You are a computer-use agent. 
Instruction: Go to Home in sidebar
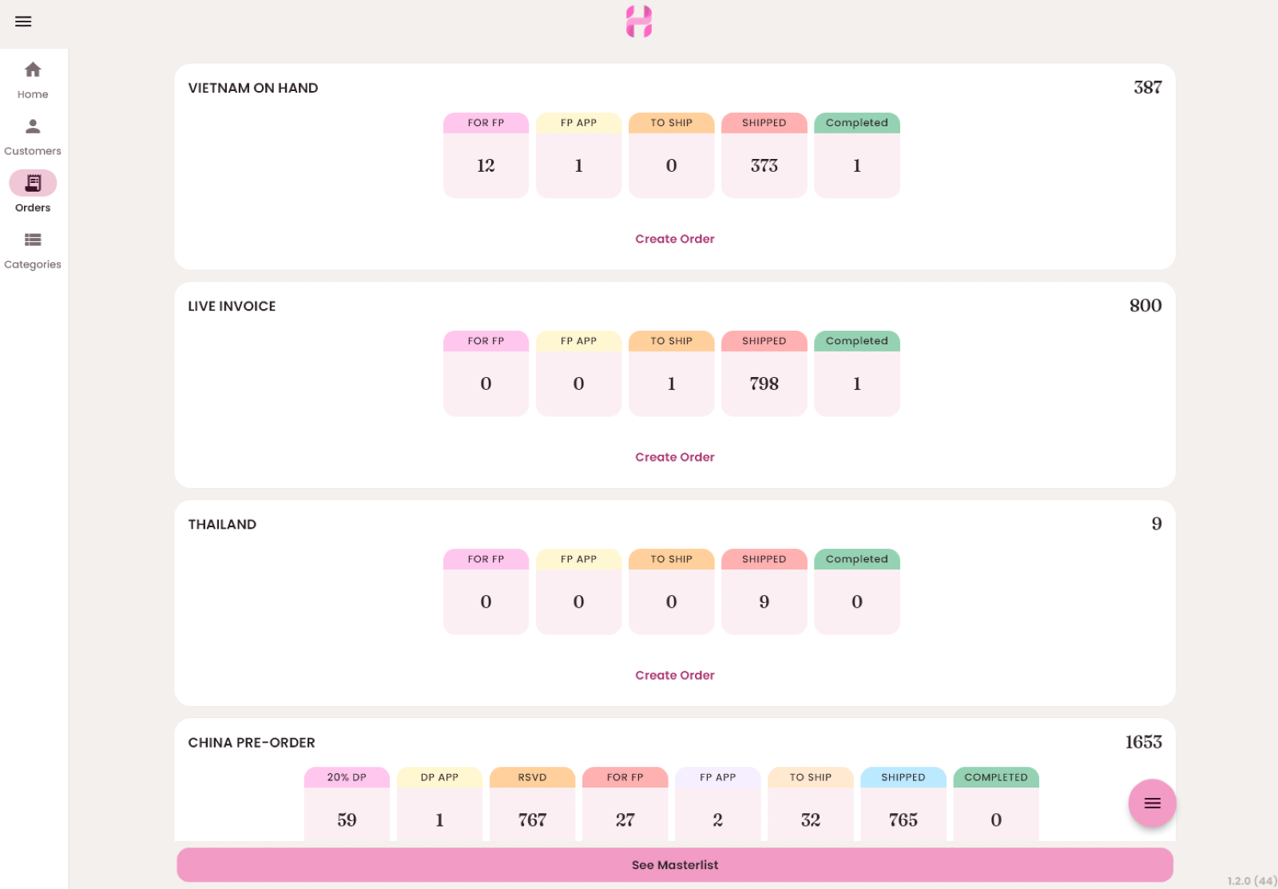[33, 80]
